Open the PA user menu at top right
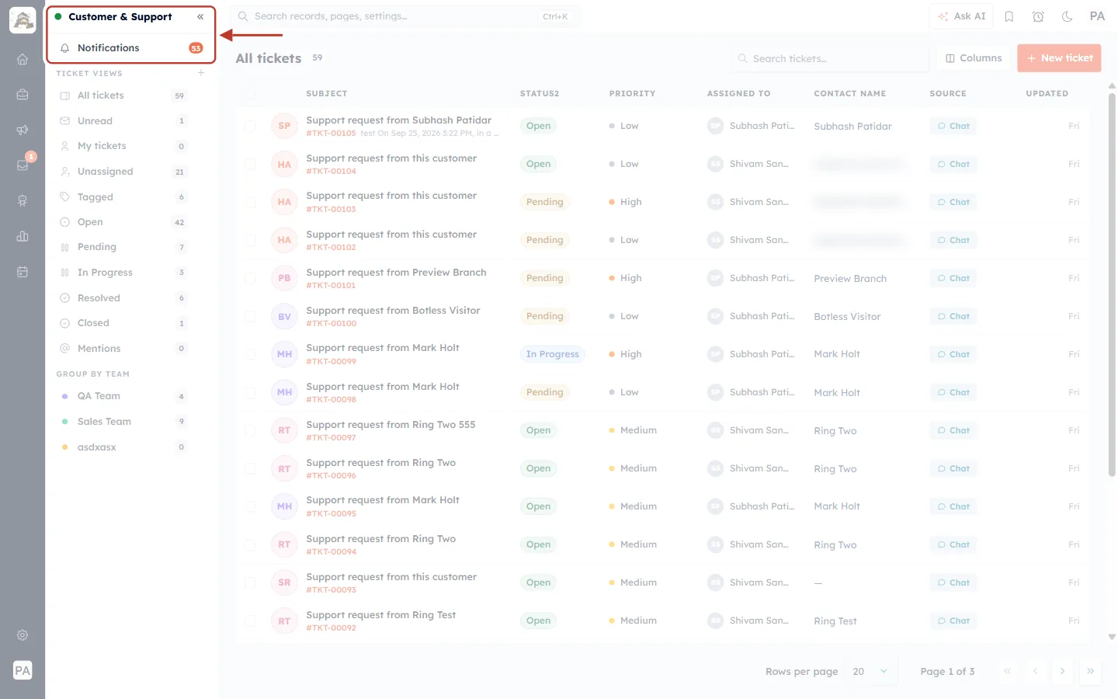1118x699 pixels. point(1097,16)
